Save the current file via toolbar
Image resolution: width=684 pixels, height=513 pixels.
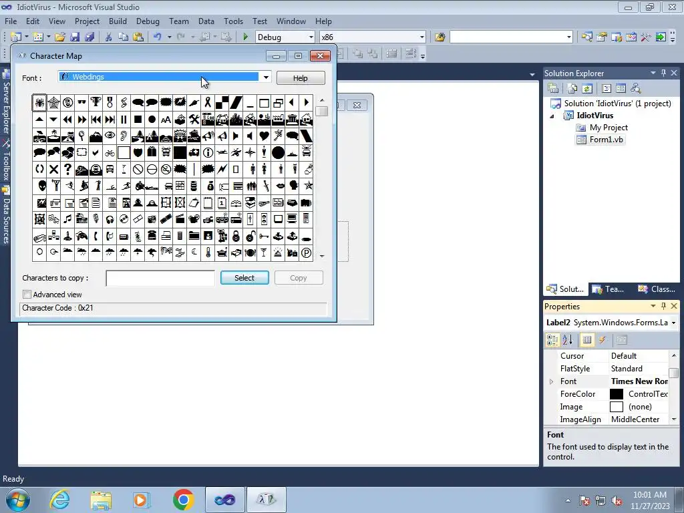click(75, 37)
